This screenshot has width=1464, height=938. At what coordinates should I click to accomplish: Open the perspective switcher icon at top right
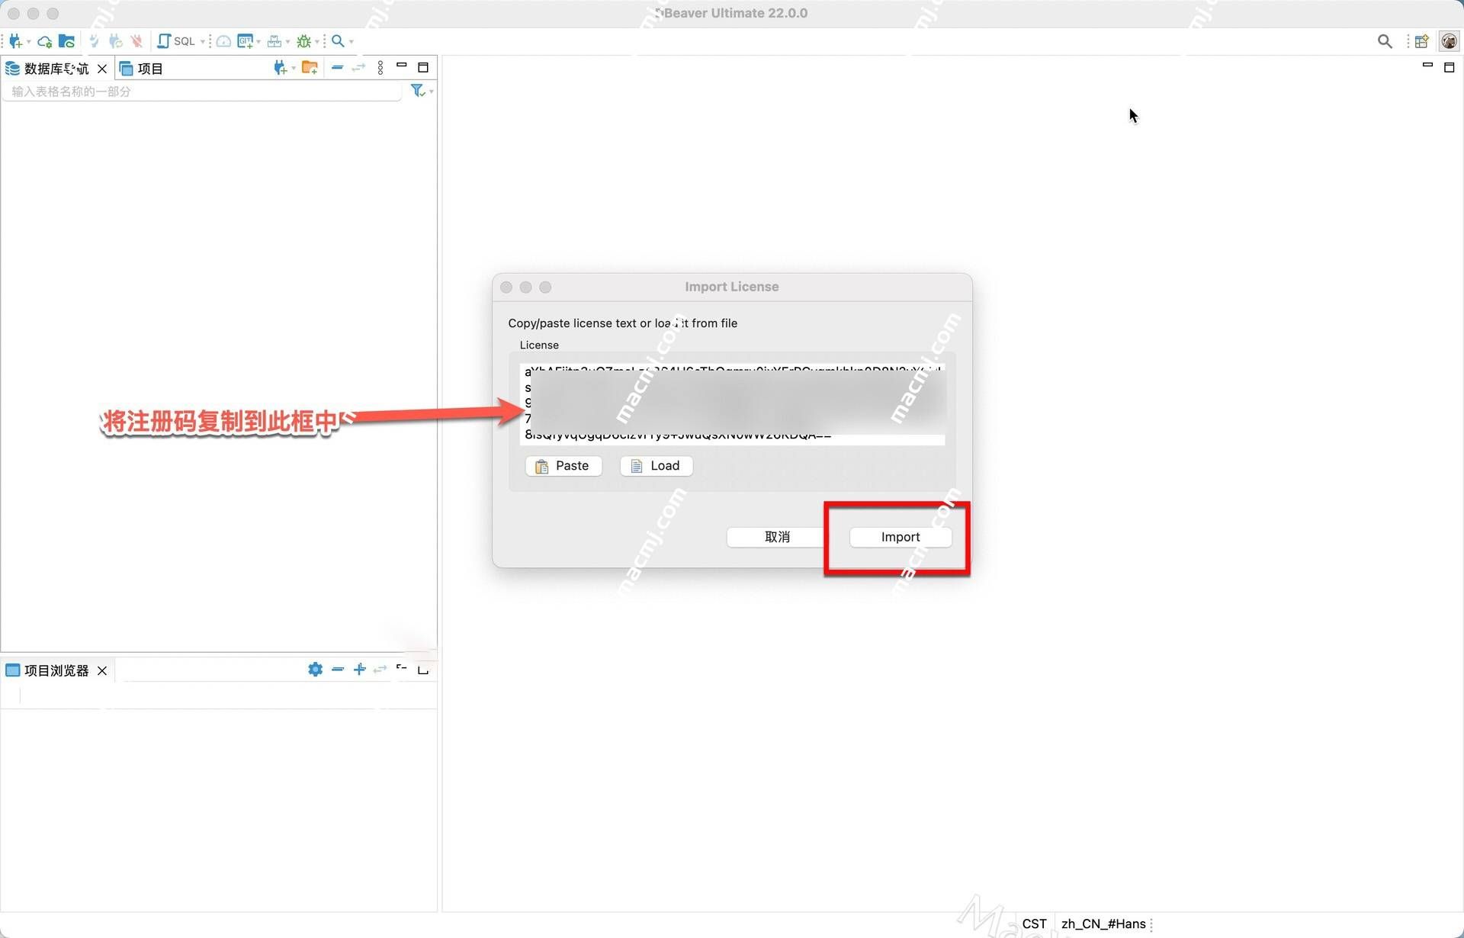point(1422,41)
